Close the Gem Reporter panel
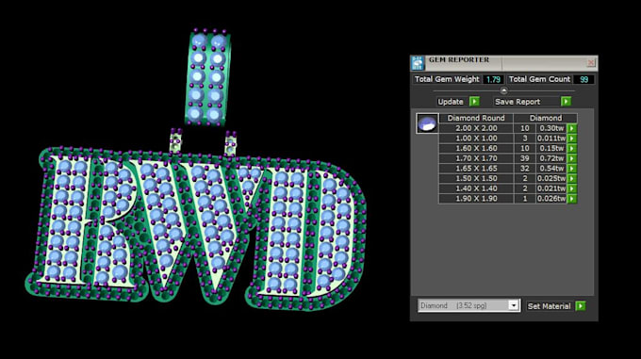The image size is (641, 359). pos(591,62)
